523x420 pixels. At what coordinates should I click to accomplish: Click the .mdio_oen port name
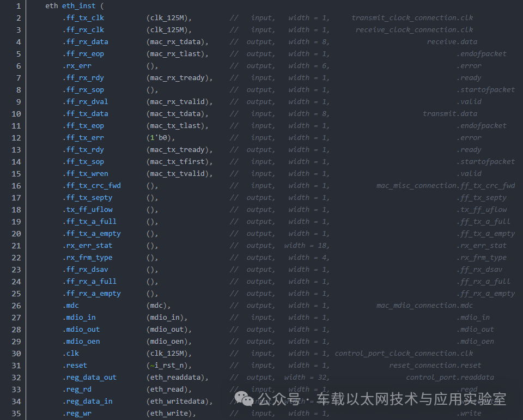pyautogui.click(x=81, y=342)
